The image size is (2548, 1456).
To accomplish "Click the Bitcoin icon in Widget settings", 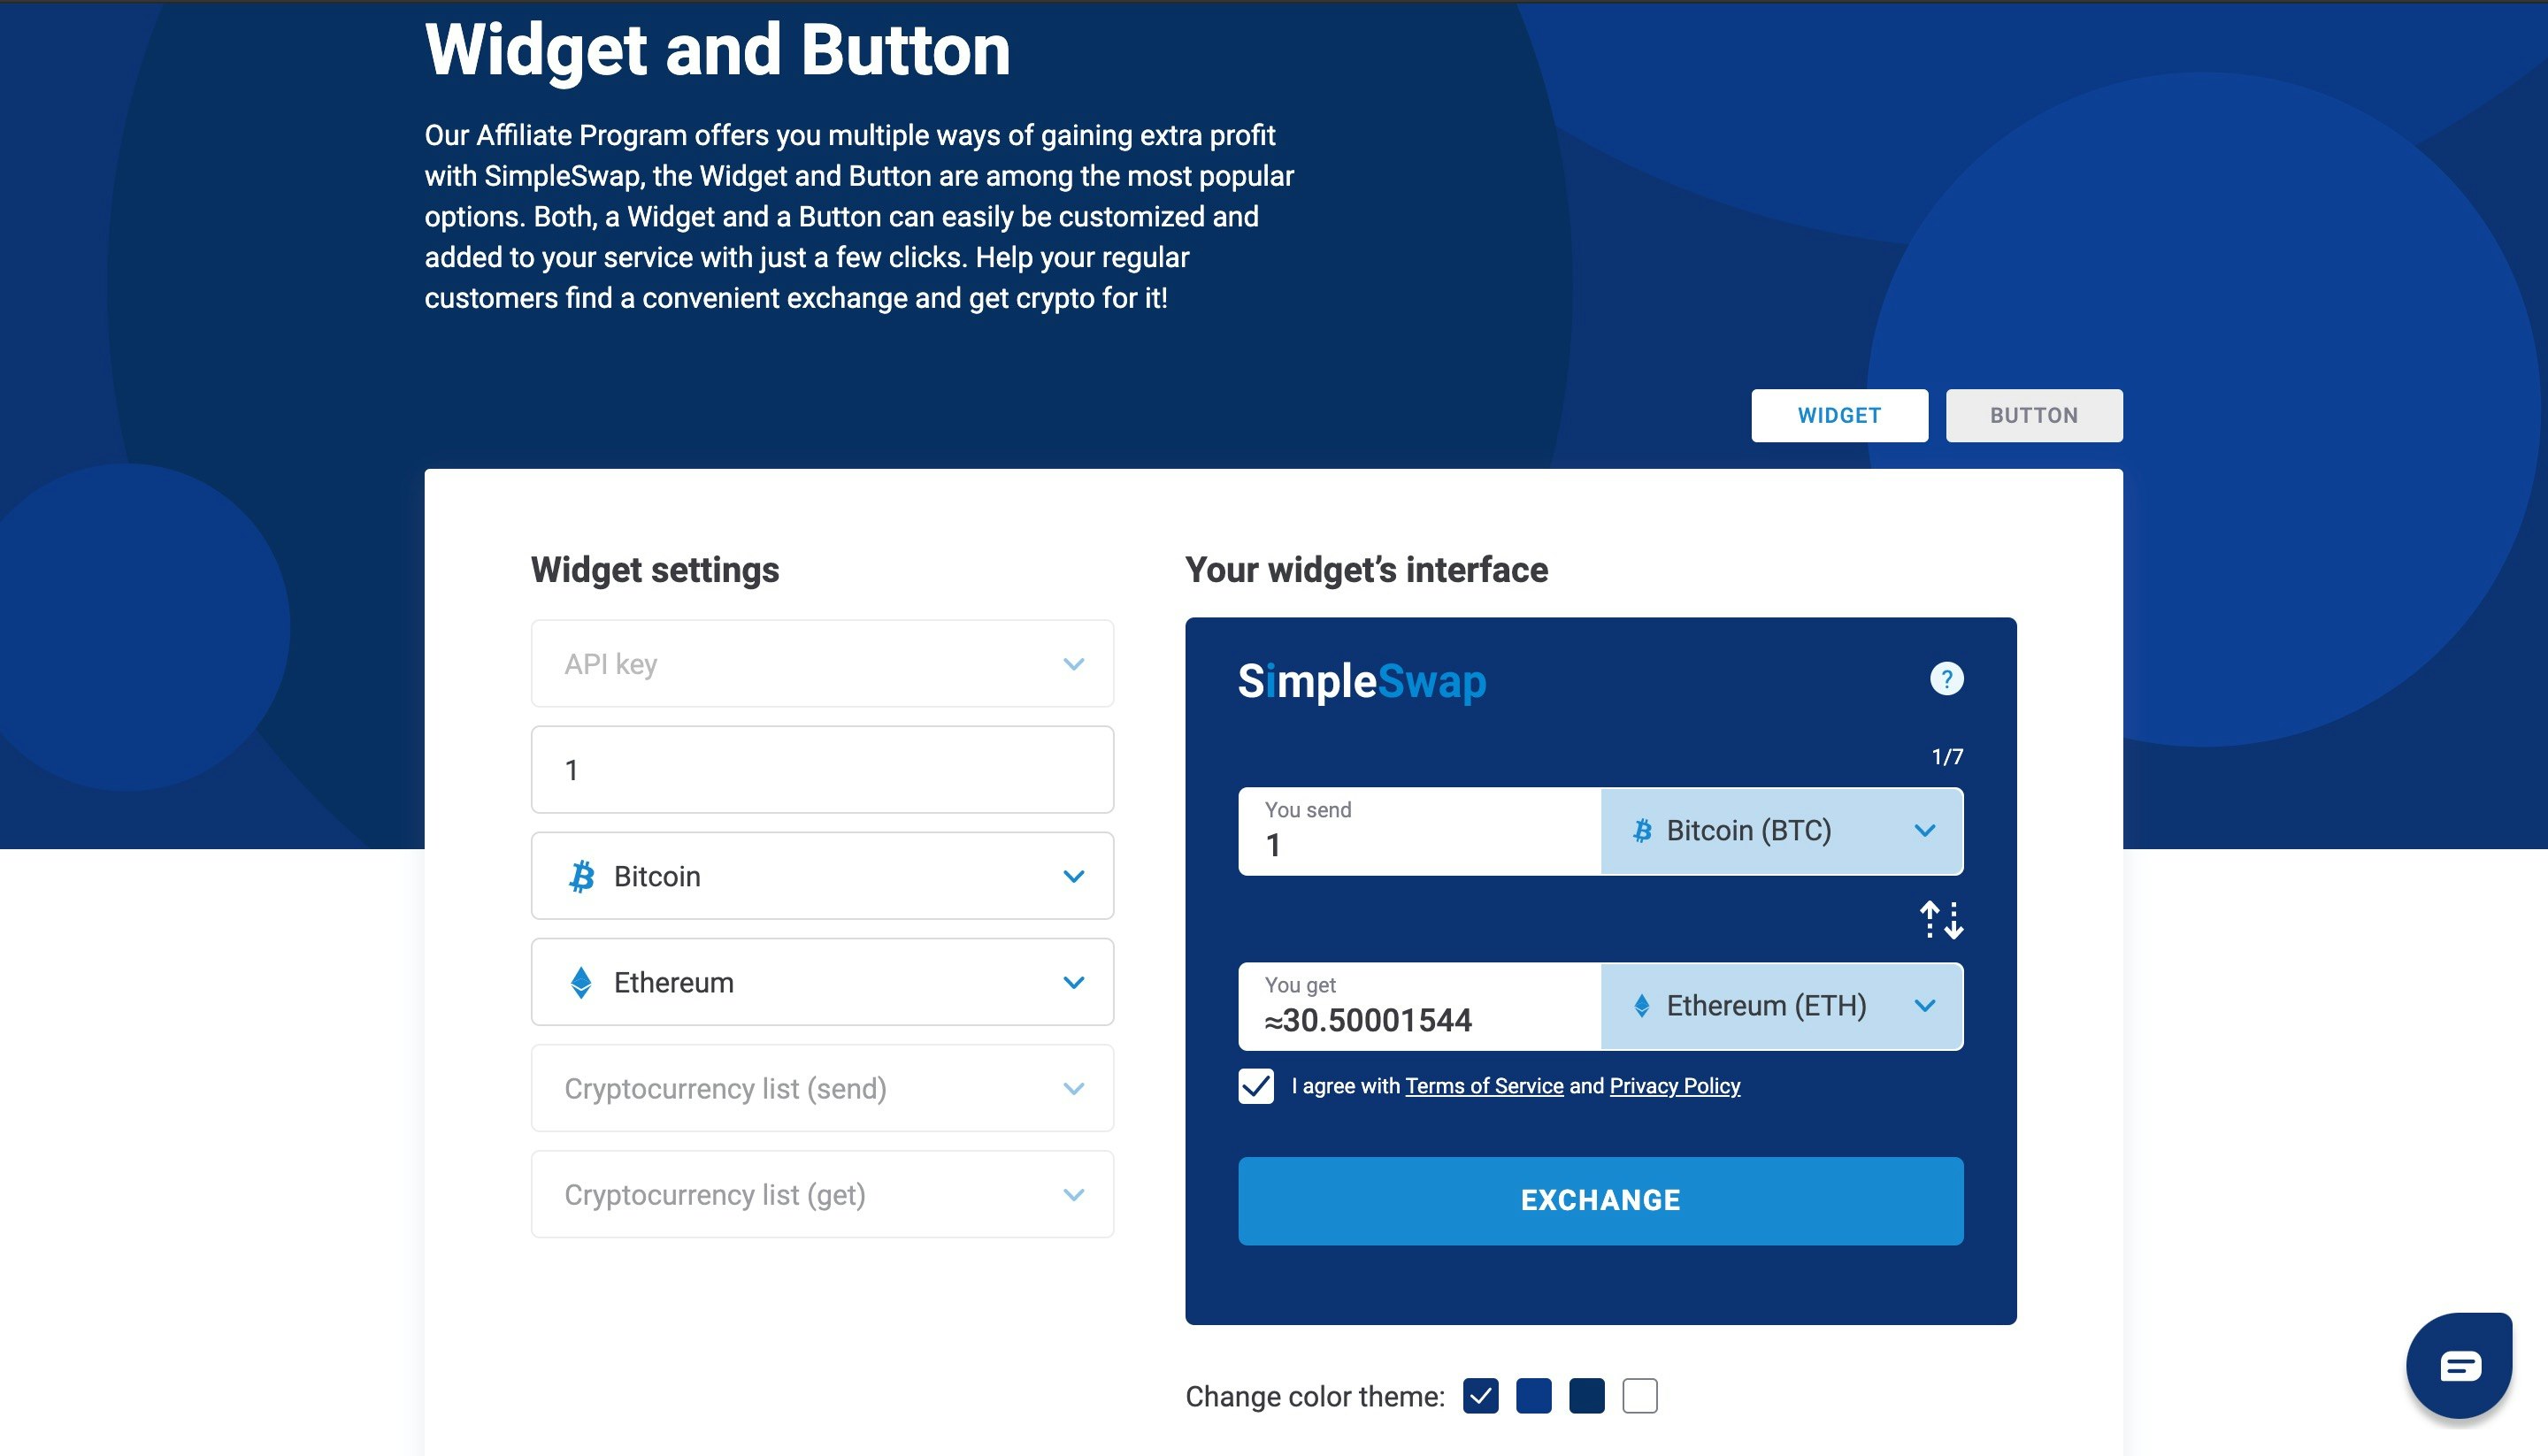I will [583, 876].
